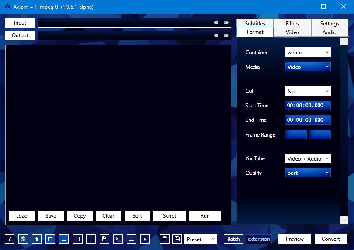Click the window-layout icon in bottom toolbar
Image resolution: width=354 pixels, height=250 pixels.
click(50, 239)
